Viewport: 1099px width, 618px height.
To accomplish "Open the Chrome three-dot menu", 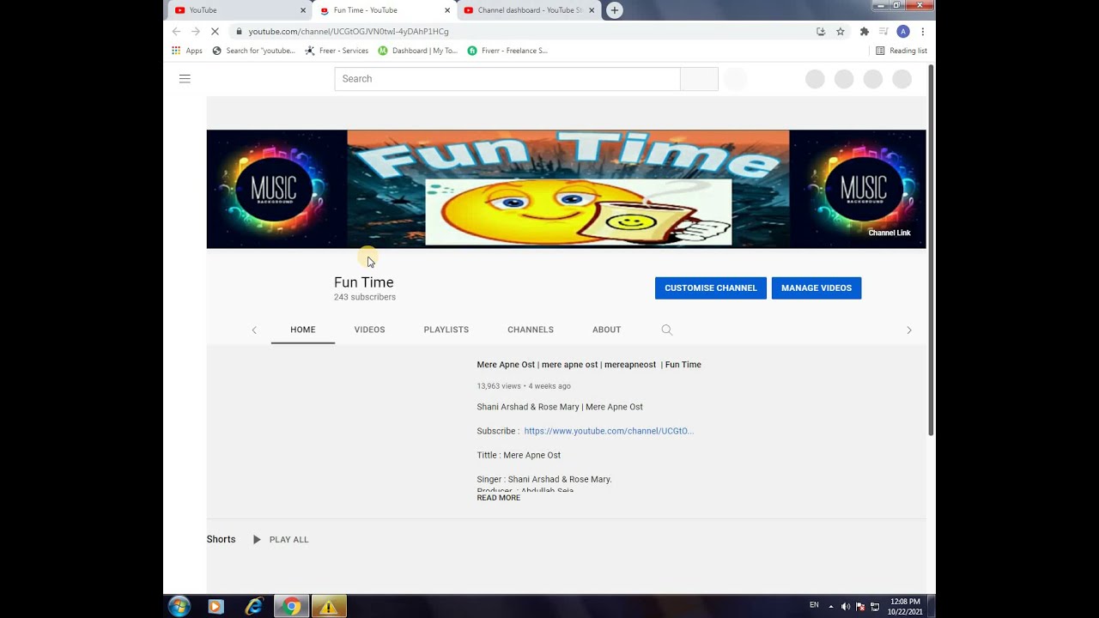I will (x=923, y=32).
